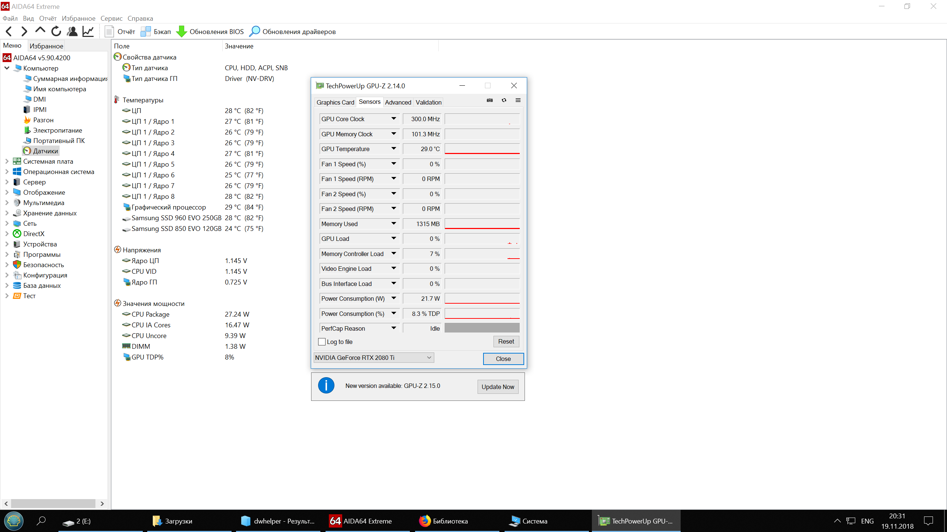Viewport: 947px width, 532px height.
Task: Expand the Системная плата tree node
Action: [x=7, y=161]
